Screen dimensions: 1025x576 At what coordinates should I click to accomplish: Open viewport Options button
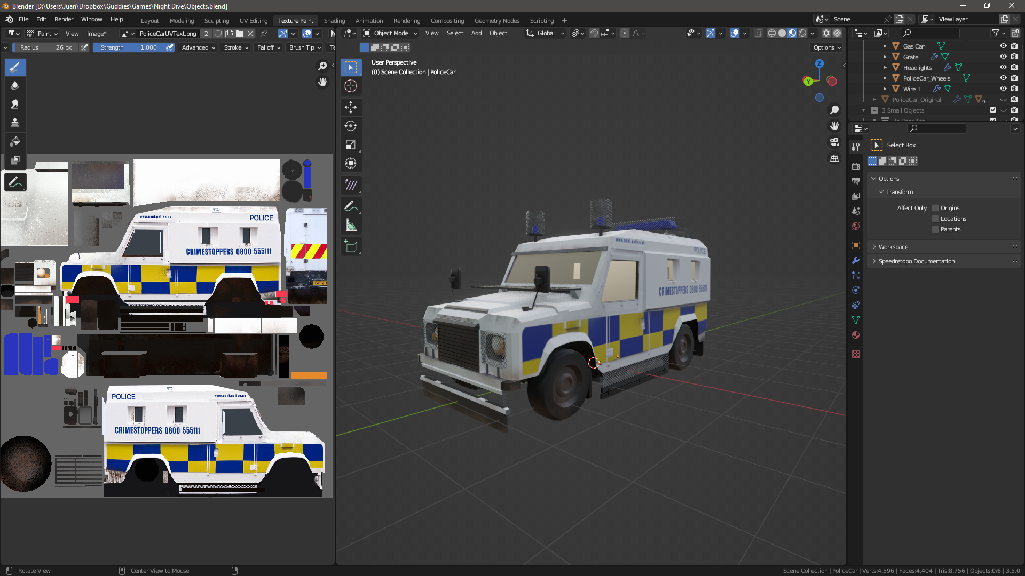pyautogui.click(x=827, y=47)
